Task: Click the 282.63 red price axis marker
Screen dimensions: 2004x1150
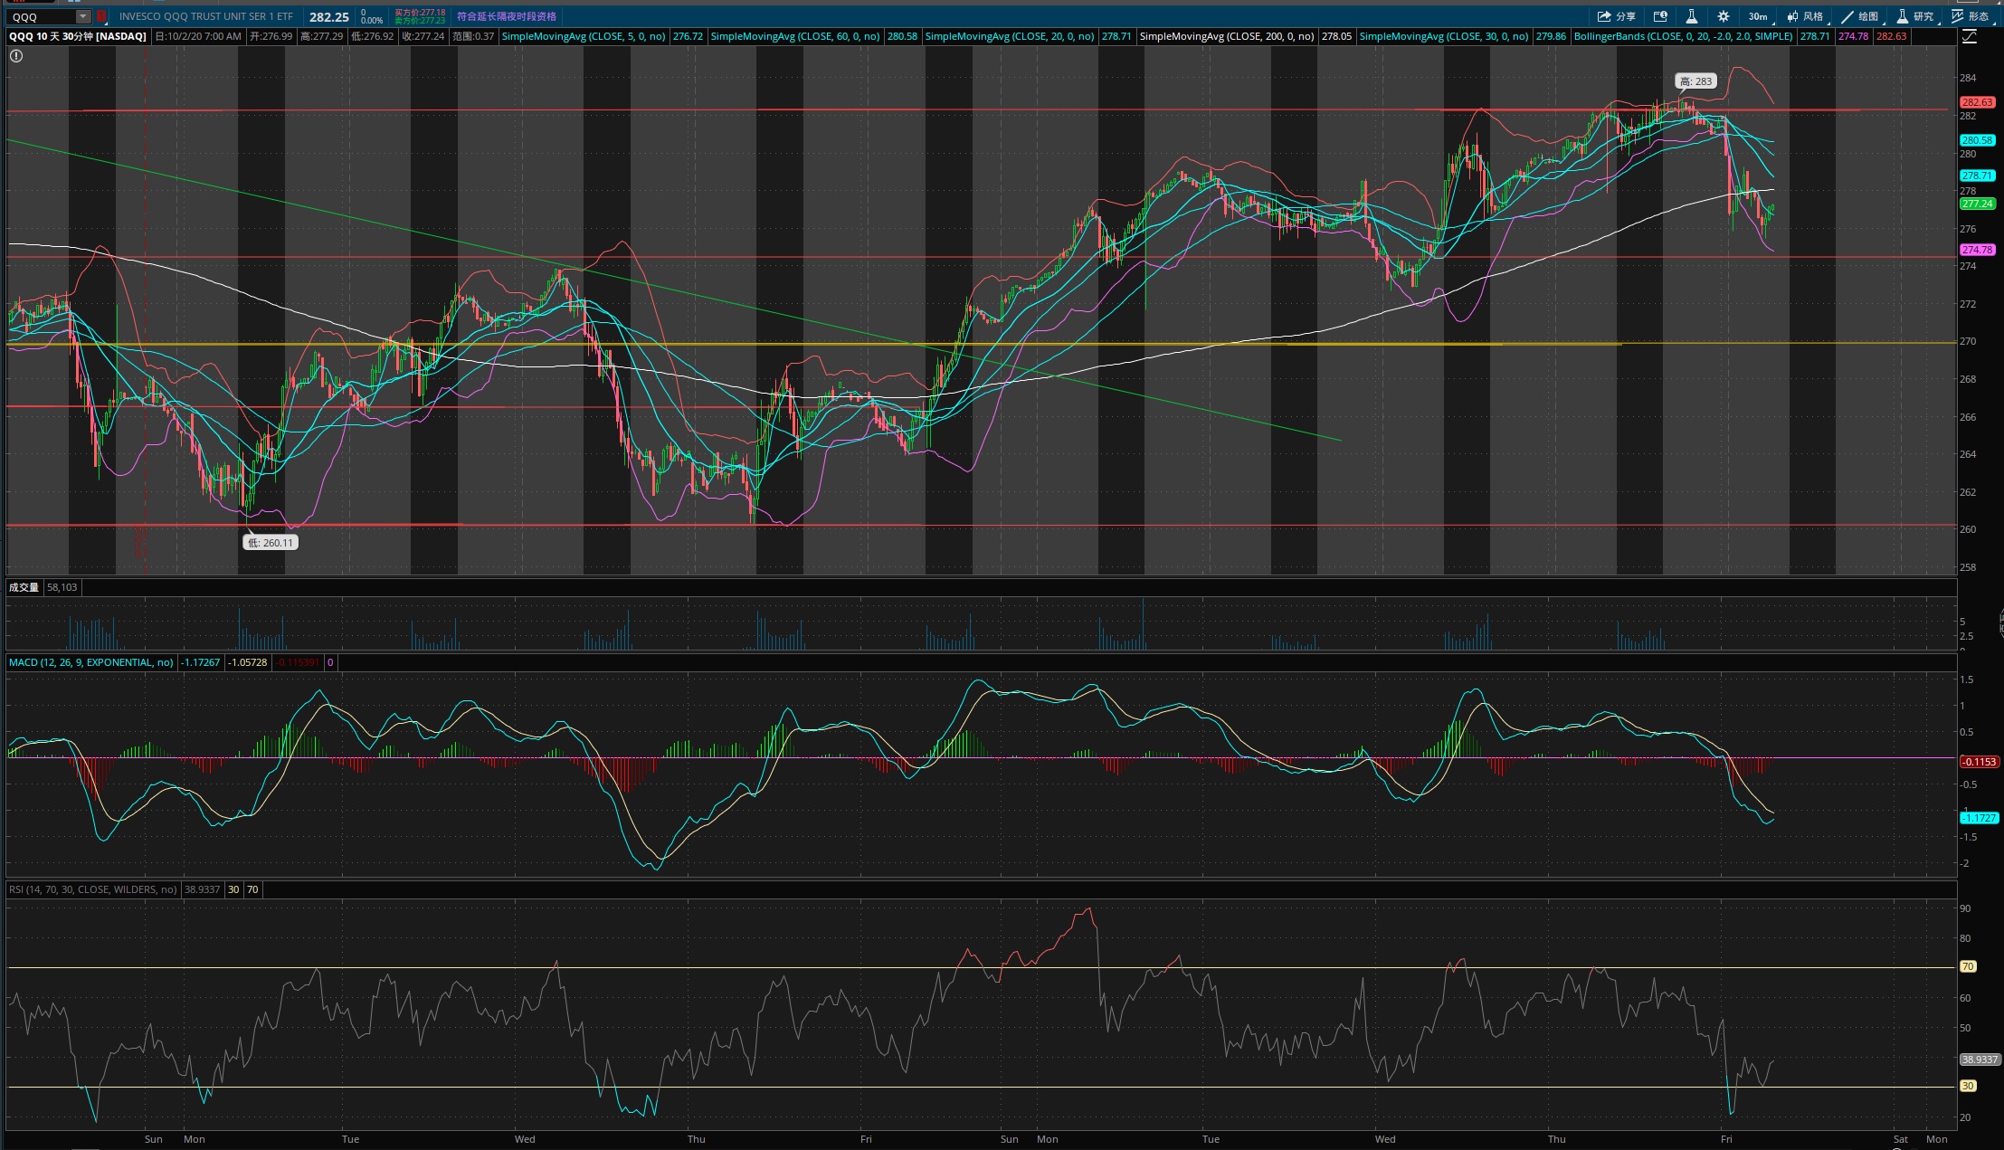Action: tap(1977, 102)
